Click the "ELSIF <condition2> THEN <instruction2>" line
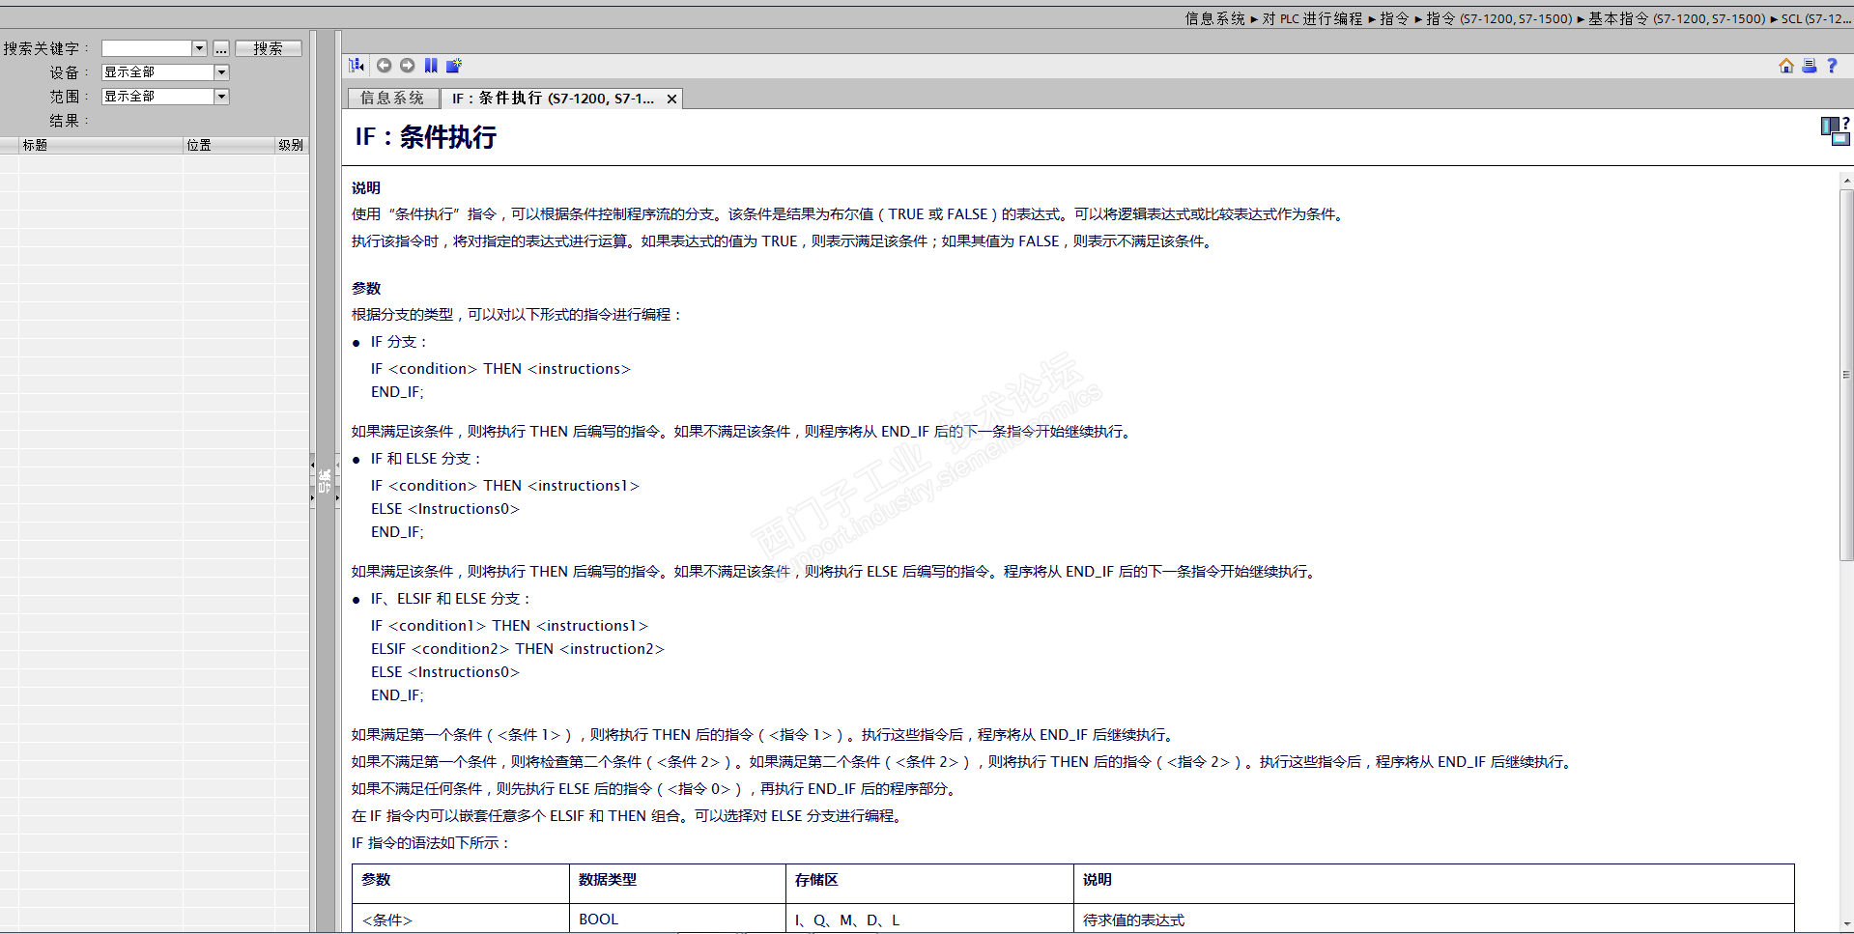Viewport: 1854px width, 934px height. pos(518,649)
